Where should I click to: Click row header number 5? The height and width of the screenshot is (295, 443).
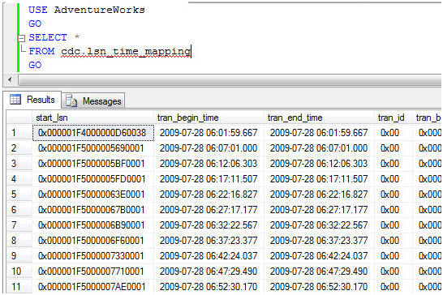coord(19,195)
